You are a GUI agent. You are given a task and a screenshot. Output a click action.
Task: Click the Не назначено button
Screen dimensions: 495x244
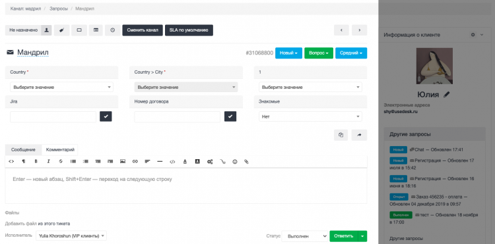coord(23,30)
